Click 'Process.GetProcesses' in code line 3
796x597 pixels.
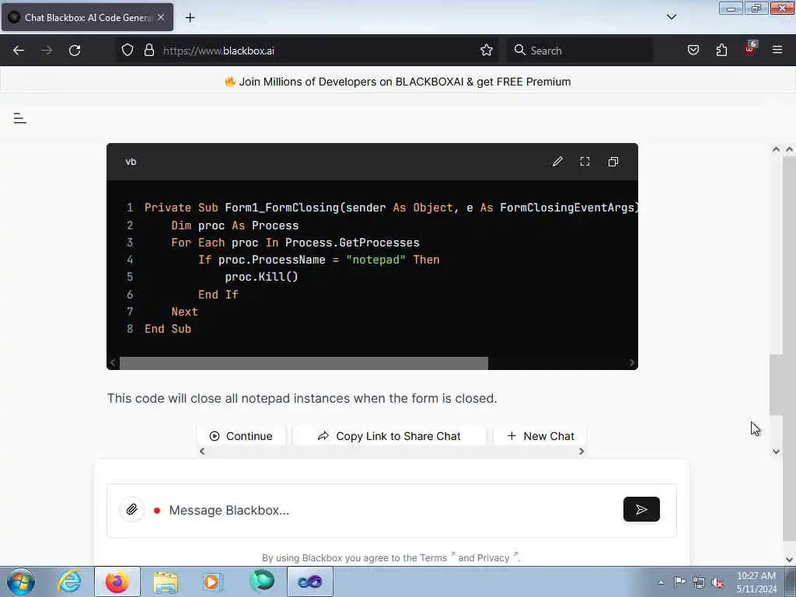coord(352,243)
